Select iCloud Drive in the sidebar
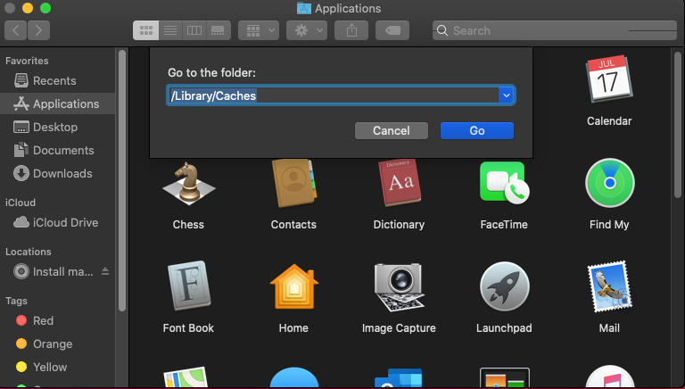The image size is (685, 389). click(x=58, y=222)
